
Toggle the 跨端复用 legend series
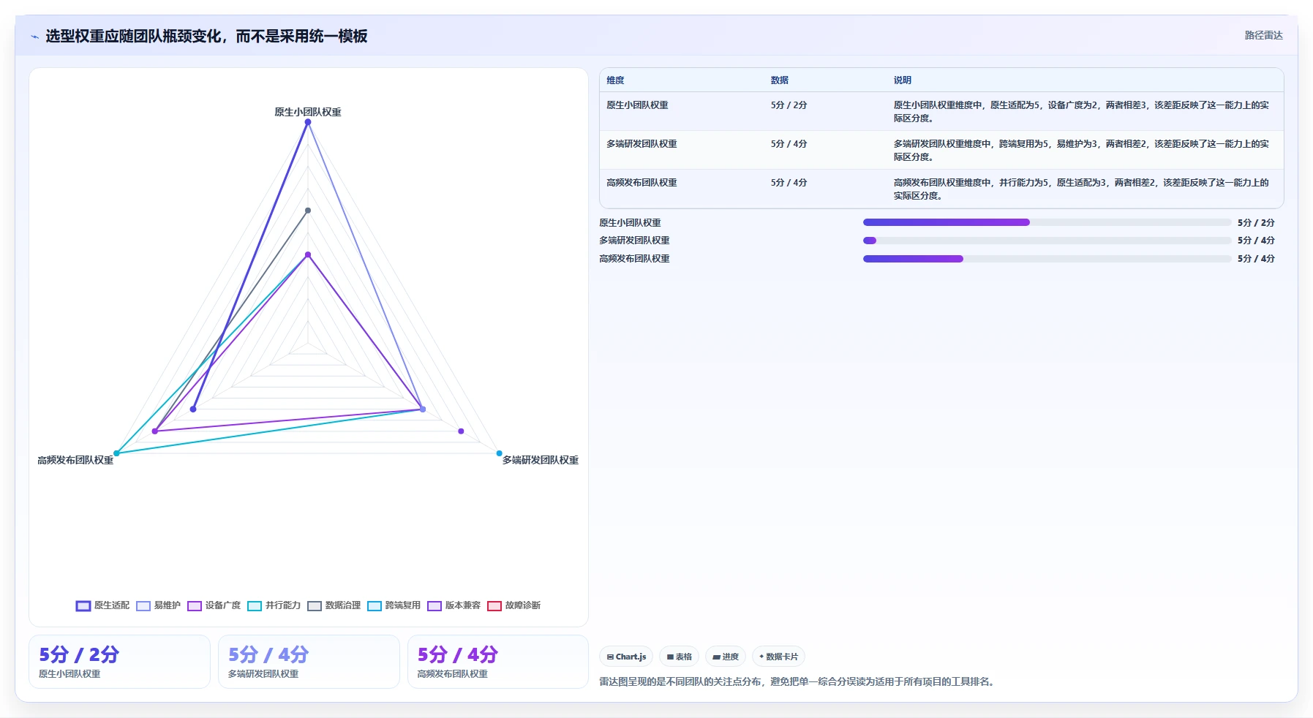[x=394, y=605]
